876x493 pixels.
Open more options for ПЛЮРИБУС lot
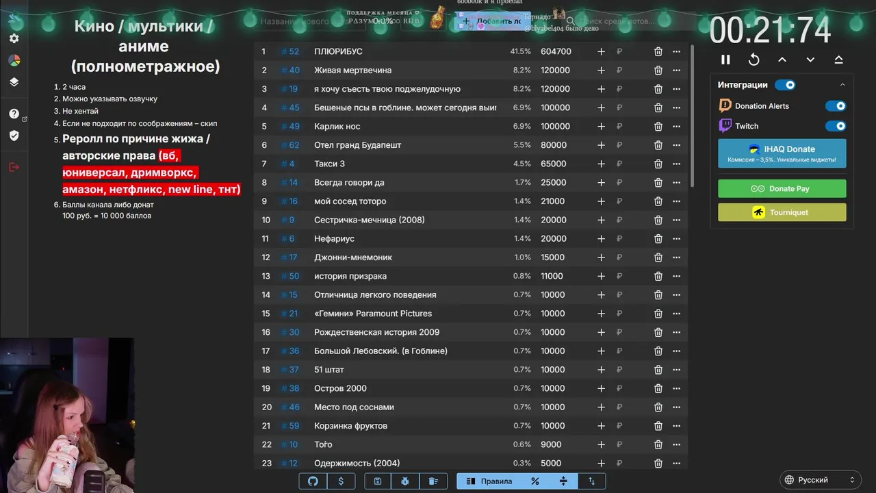coord(676,51)
